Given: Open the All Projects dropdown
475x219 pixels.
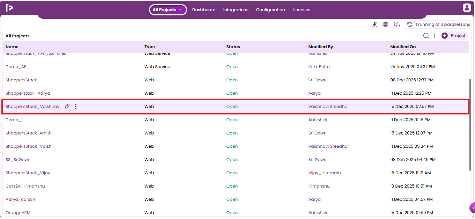Looking at the screenshot, I should (x=168, y=10).
